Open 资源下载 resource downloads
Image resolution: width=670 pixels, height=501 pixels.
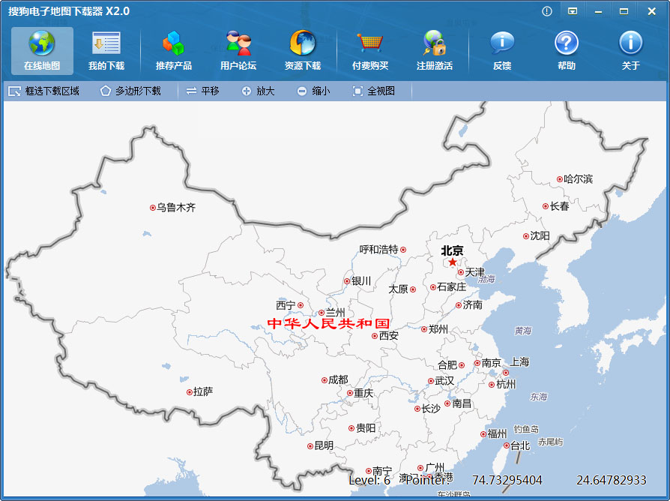[x=303, y=50]
